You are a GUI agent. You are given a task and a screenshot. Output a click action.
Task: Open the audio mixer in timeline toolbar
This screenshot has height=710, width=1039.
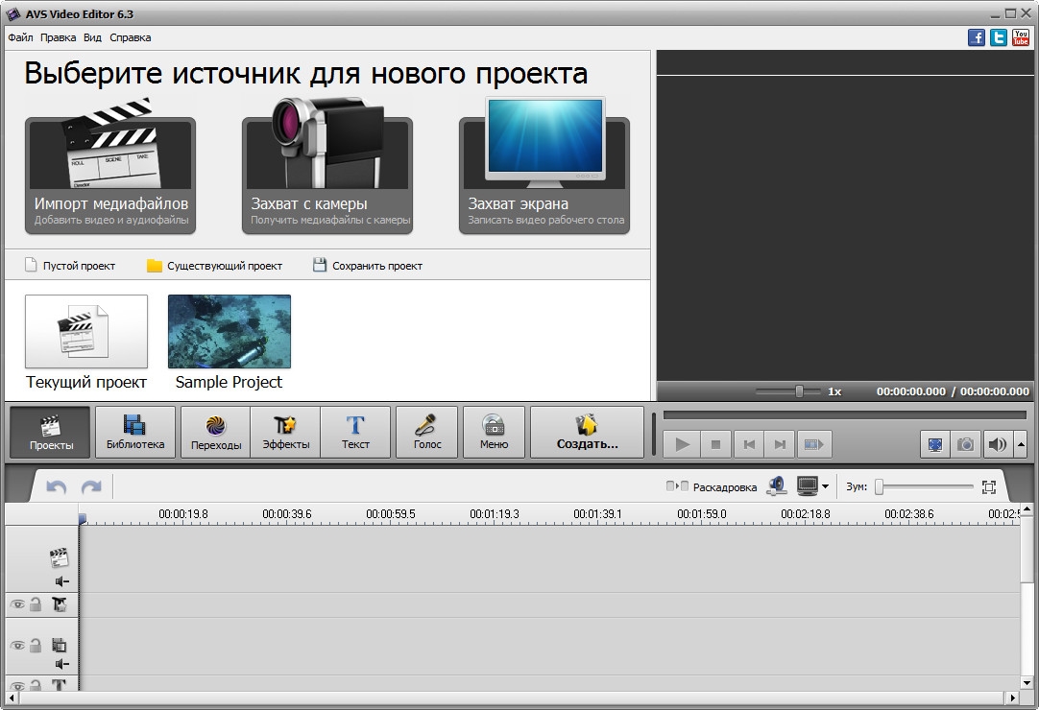pyautogui.click(x=777, y=486)
